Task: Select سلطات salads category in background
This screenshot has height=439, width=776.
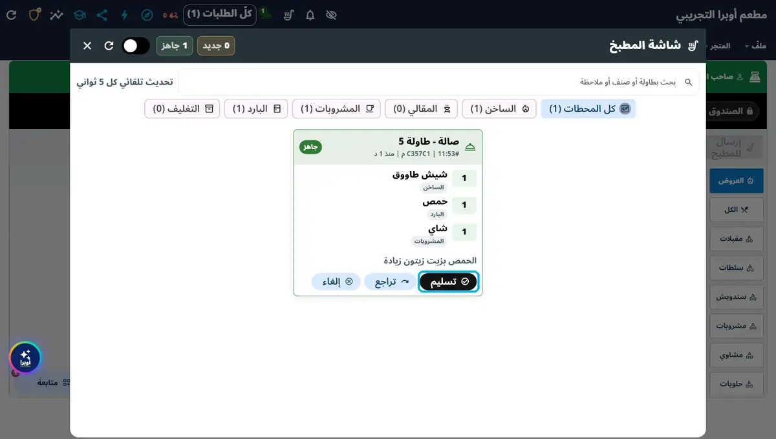Action: click(737, 268)
